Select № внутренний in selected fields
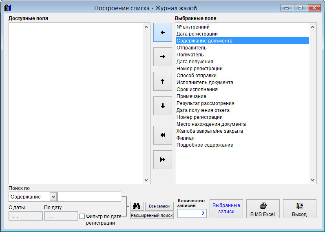Viewport: 325px width, 232px height. [242, 27]
